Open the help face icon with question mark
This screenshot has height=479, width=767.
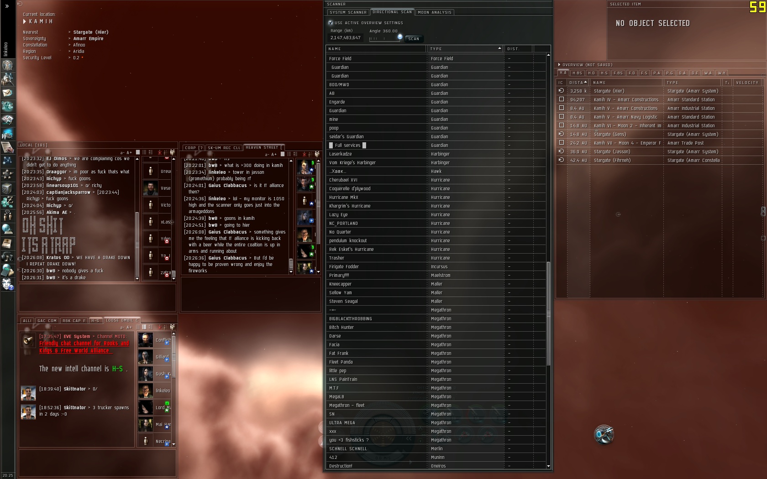(7, 284)
